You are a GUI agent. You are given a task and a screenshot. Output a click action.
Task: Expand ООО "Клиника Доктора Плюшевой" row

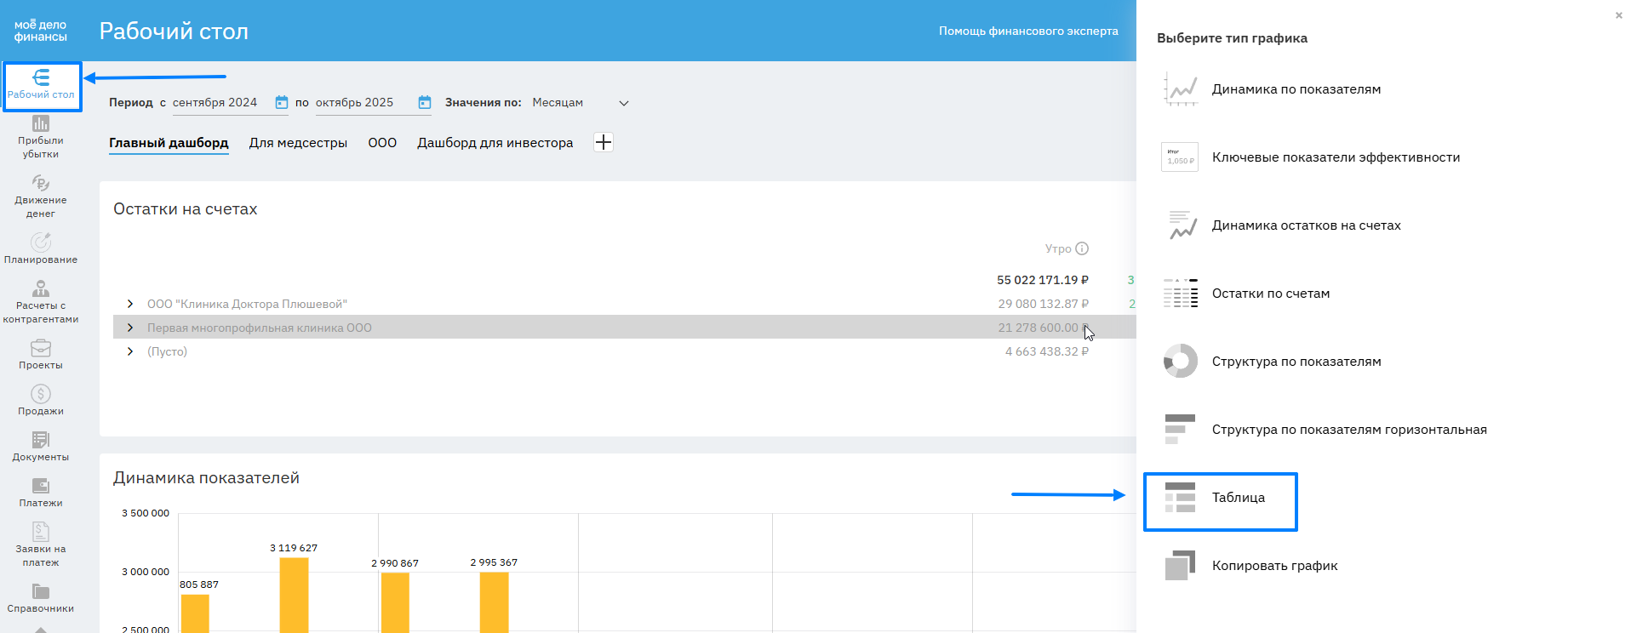(x=129, y=304)
